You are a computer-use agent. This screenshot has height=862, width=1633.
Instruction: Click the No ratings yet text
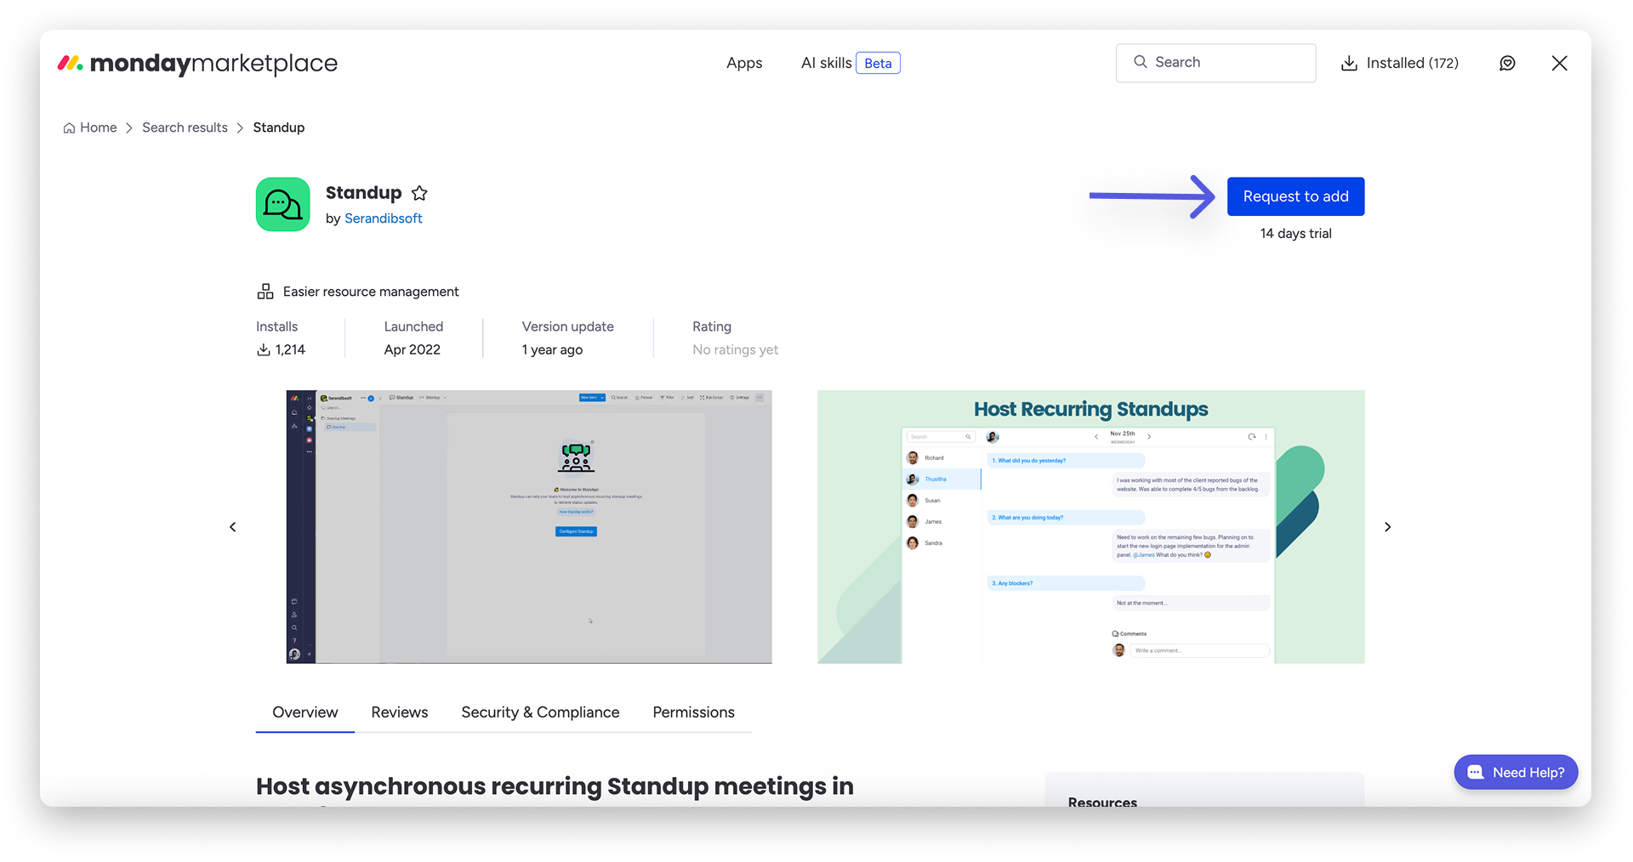click(736, 349)
